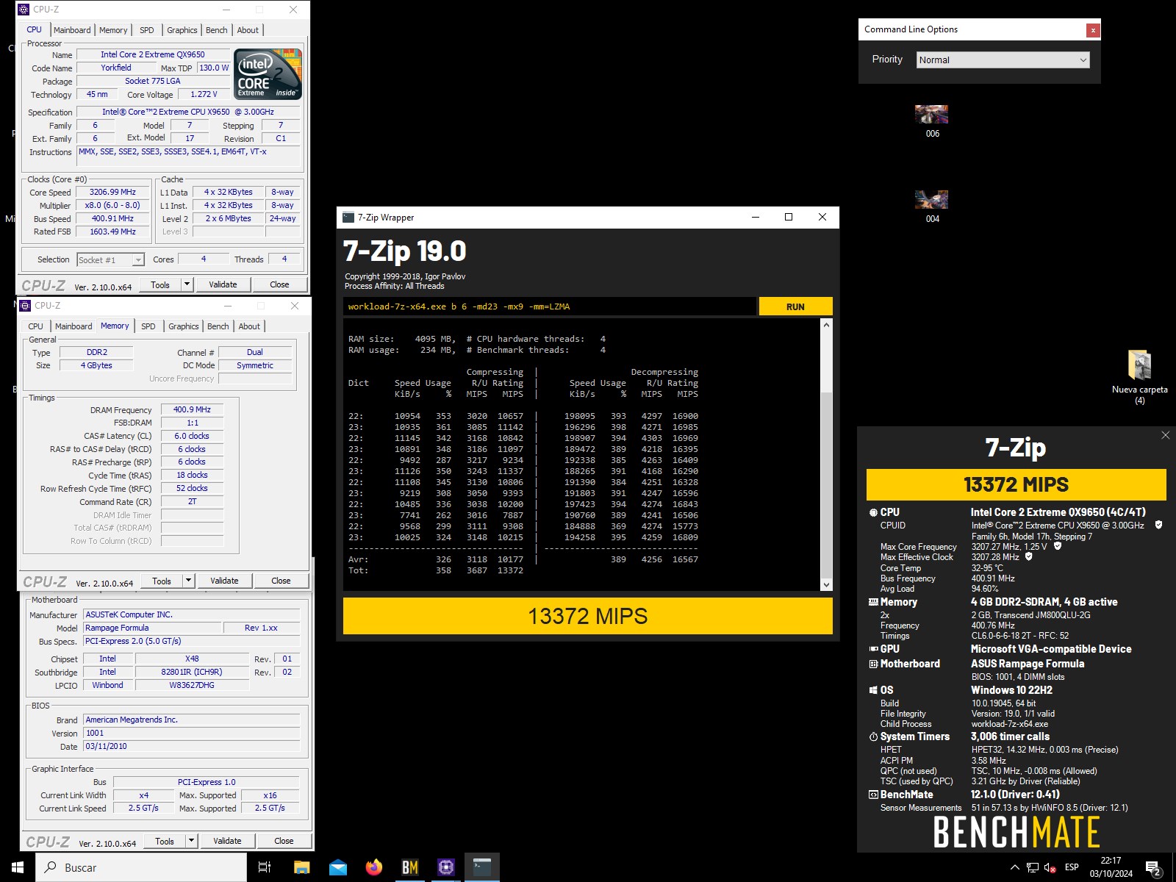Click the BenchMate 13372 MIPS score banner
The image size is (1176, 882).
(1016, 484)
